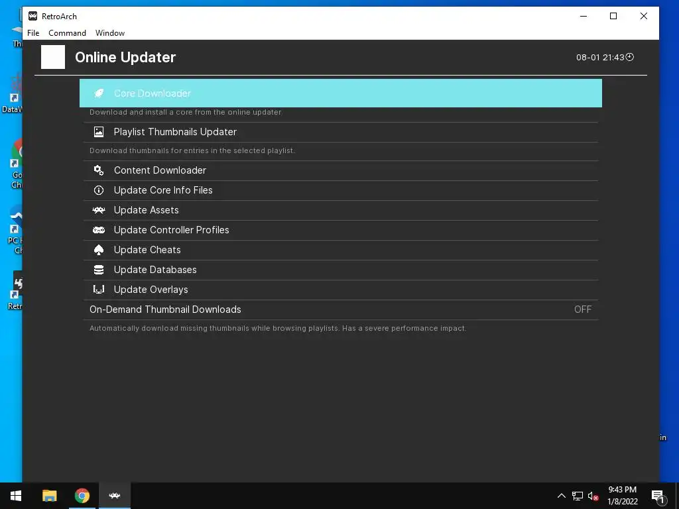
Task: Click "Download thumbnails for entries" description text
Action: (192, 150)
